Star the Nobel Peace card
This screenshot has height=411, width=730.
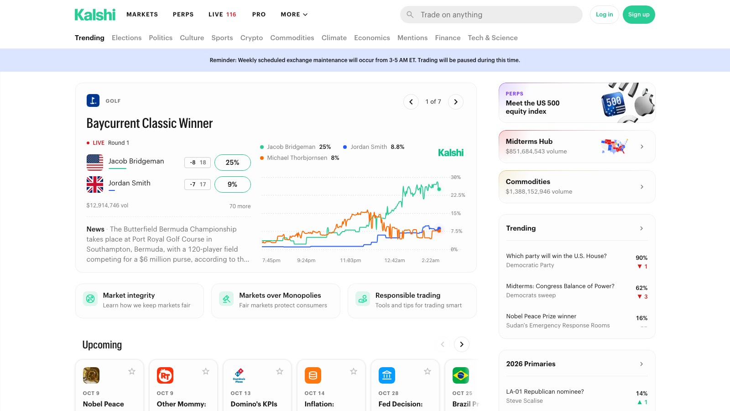(132, 371)
